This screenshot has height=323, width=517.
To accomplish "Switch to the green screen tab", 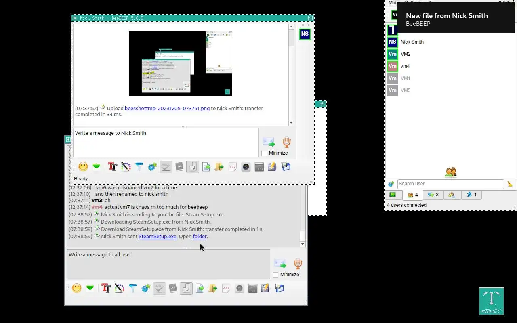I will [x=393, y=195].
